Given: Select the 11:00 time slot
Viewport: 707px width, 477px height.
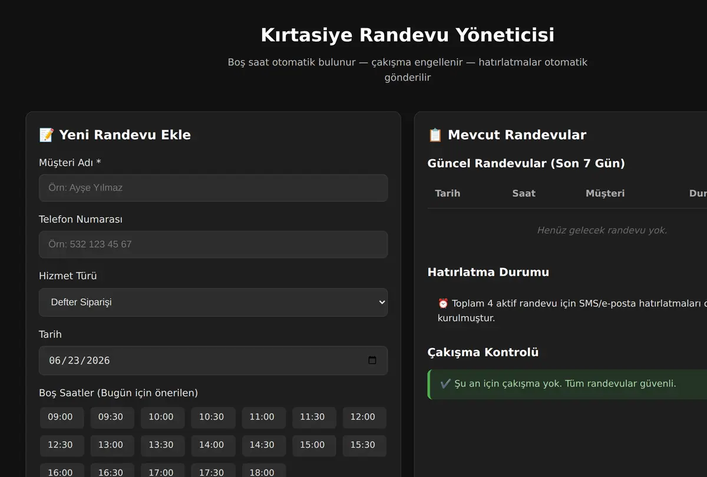Looking at the screenshot, I should click(263, 418).
